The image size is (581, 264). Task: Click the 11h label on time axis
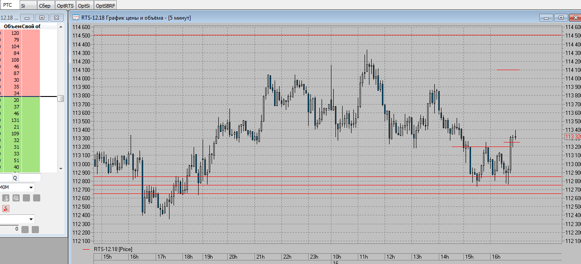coord(364,257)
